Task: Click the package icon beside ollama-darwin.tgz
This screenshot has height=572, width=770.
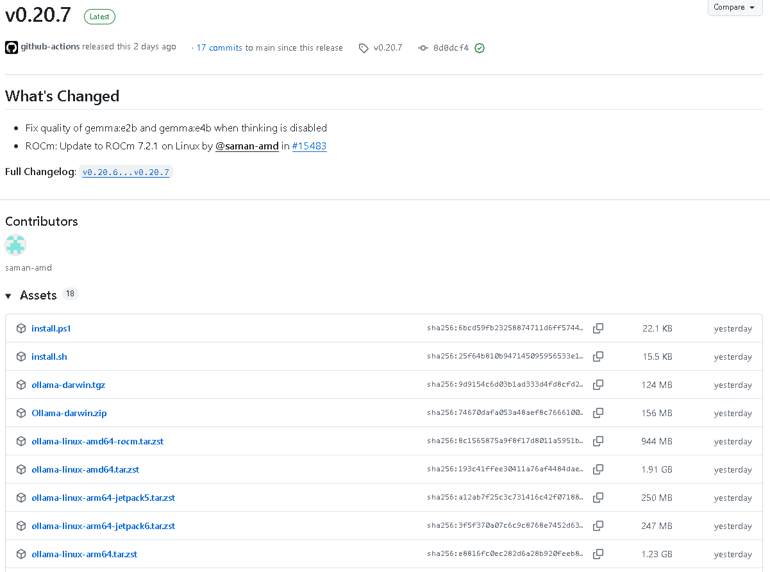Action: tap(21, 385)
